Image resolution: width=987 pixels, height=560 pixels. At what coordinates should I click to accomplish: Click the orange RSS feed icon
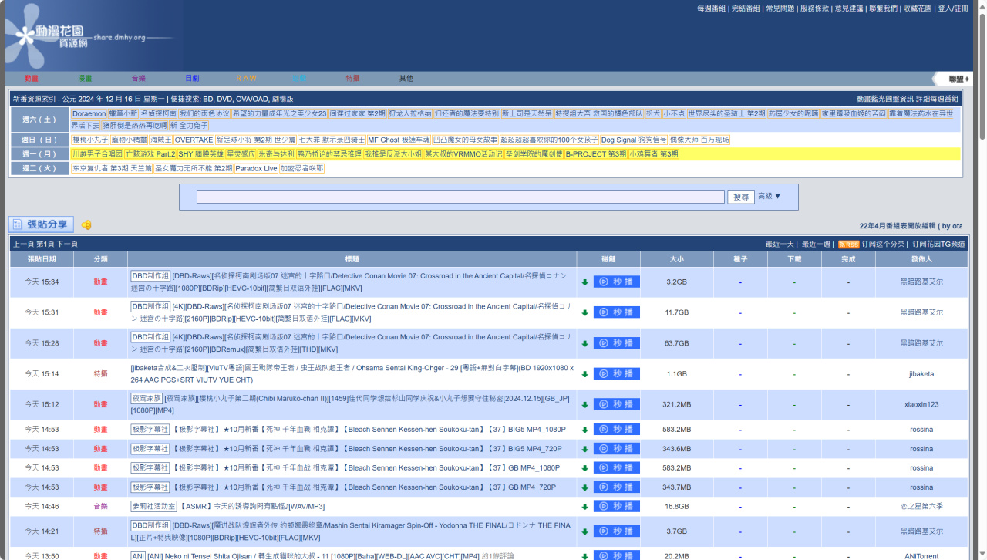tap(849, 244)
